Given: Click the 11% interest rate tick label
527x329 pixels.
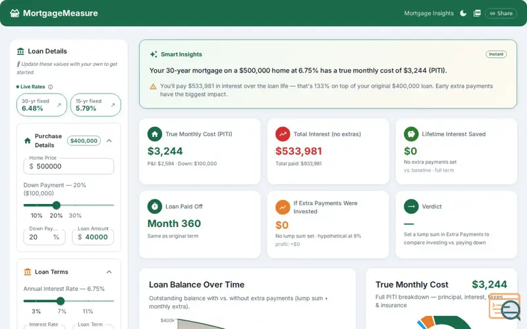Looking at the screenshot, I should click(88, 311).
